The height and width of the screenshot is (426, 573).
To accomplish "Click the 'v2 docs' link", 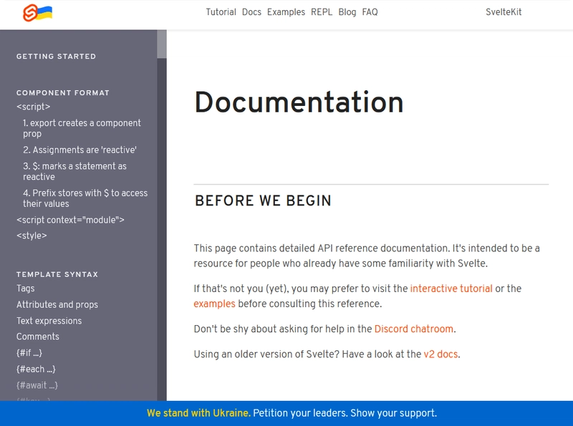I will [x=440, y=354].
